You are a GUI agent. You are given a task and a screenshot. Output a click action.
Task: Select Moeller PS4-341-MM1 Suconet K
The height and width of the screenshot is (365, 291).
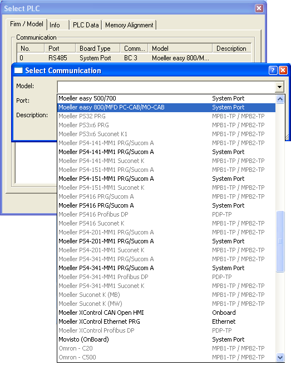pos(166,286)
